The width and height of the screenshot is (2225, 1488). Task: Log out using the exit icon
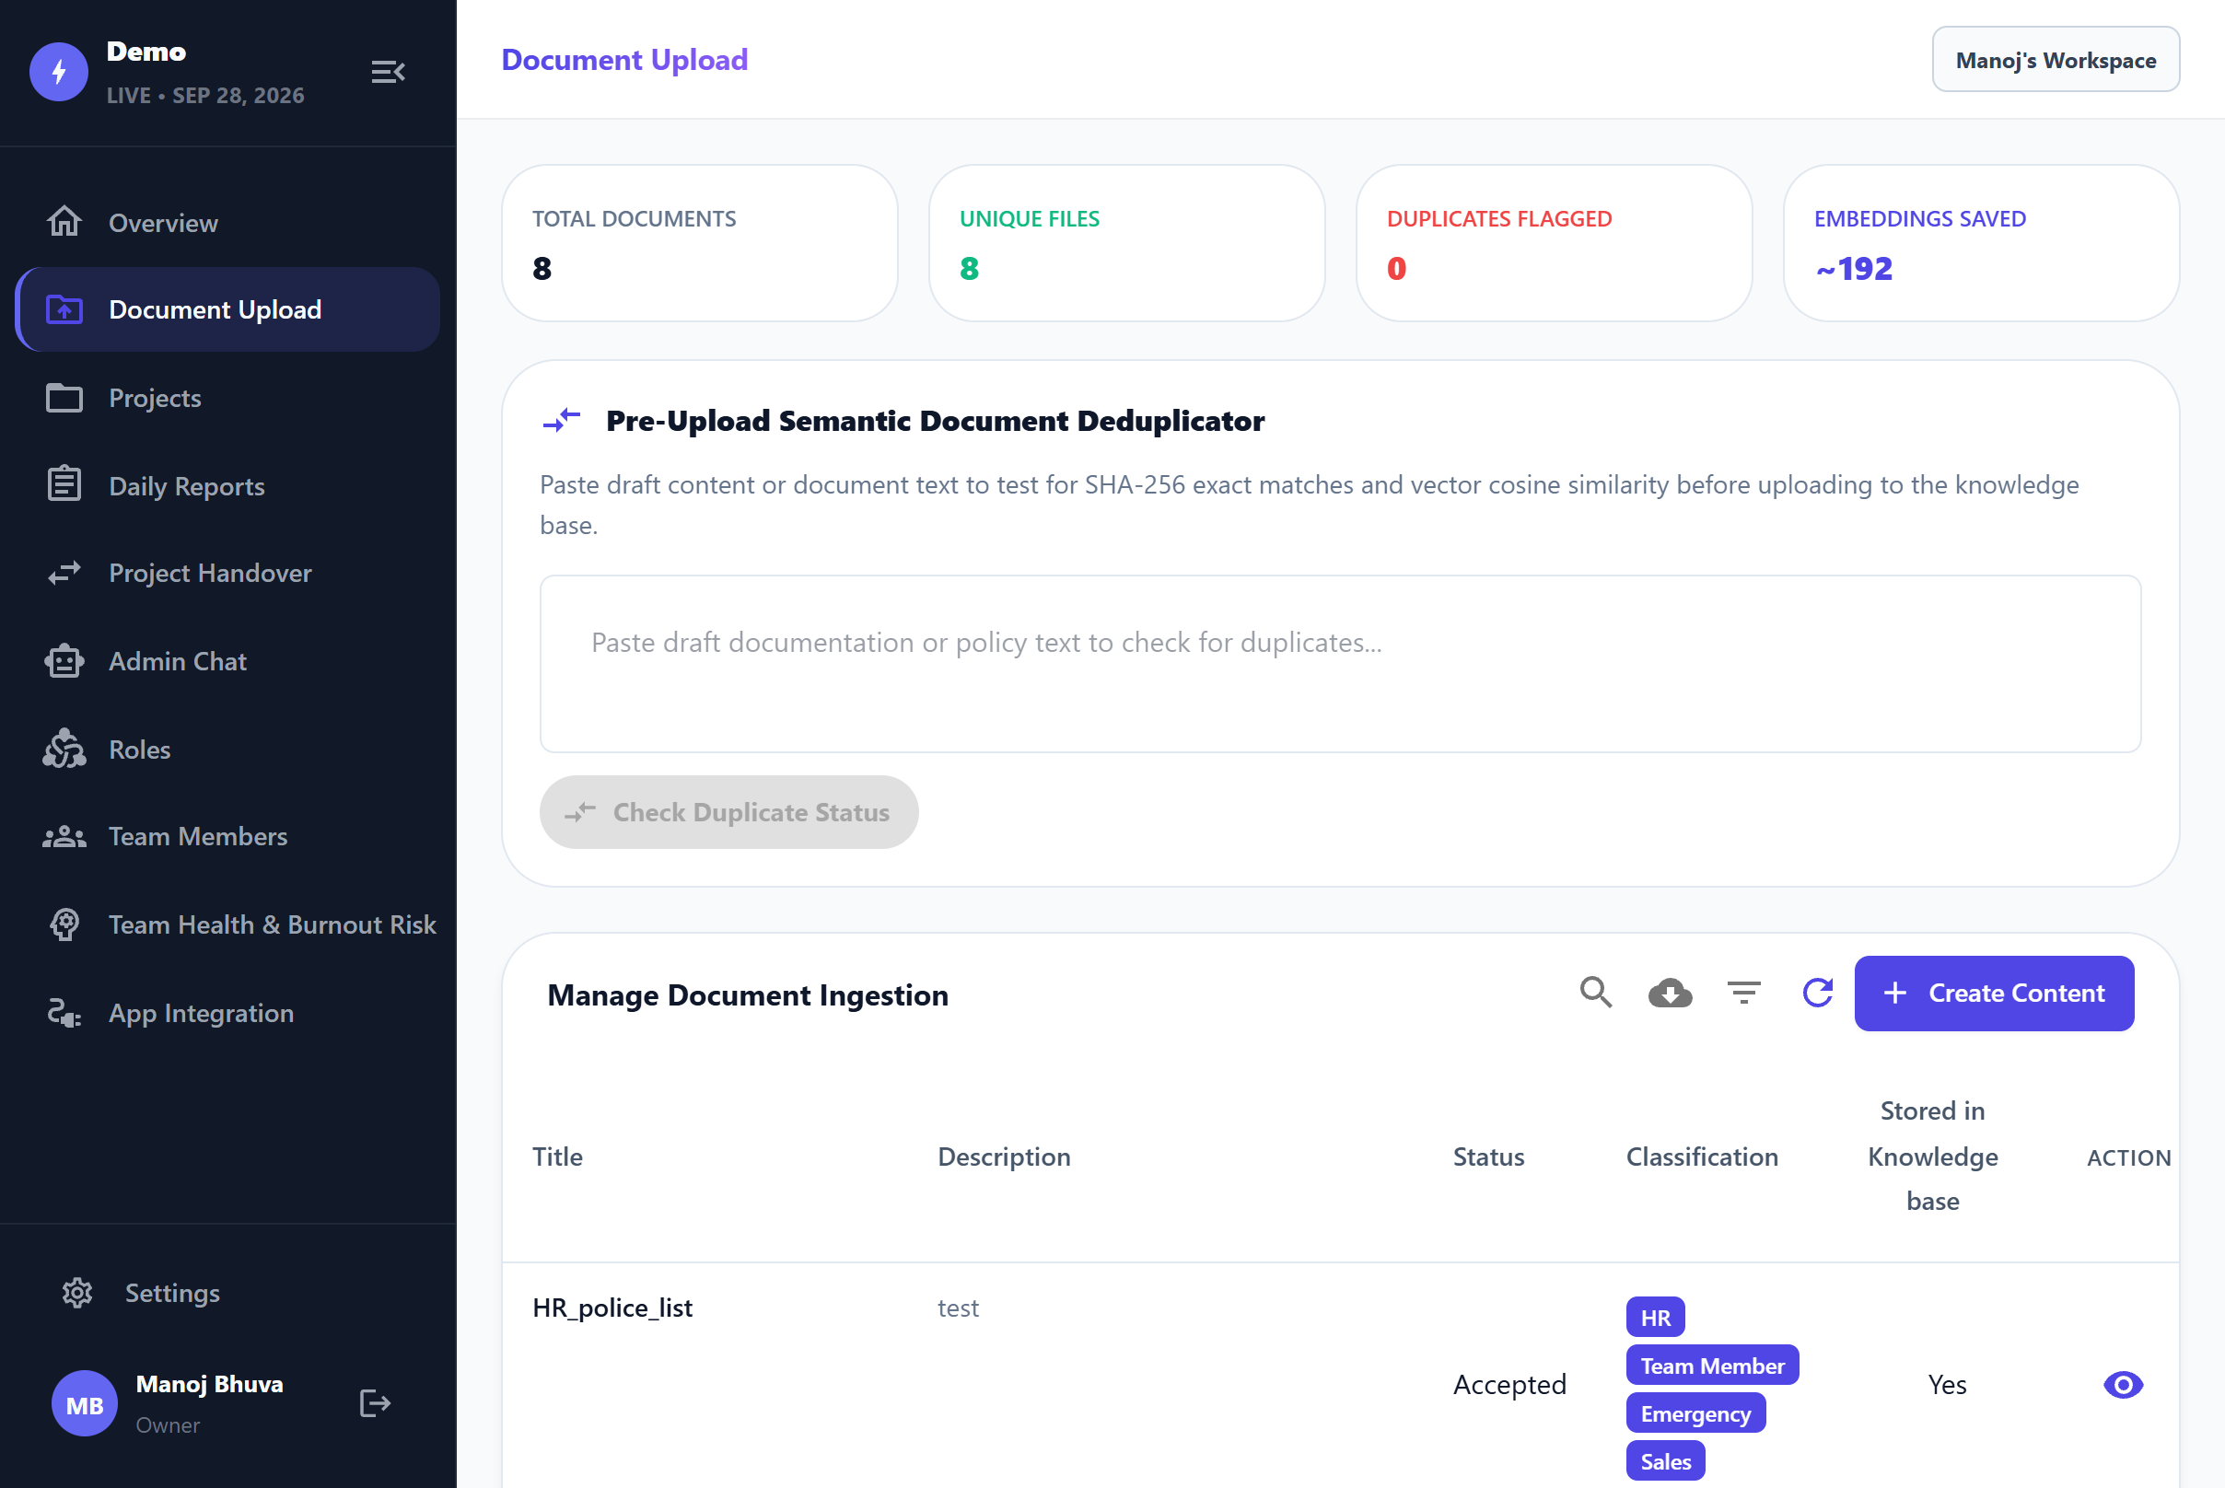[375, 1402]
